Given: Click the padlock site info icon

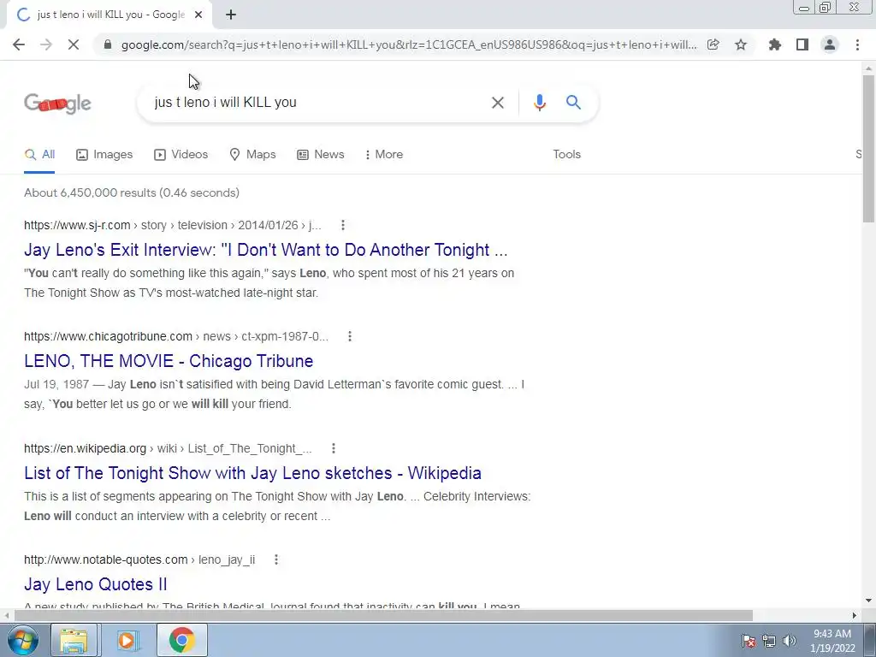Looking at the screenshot, I should (108, 44).
